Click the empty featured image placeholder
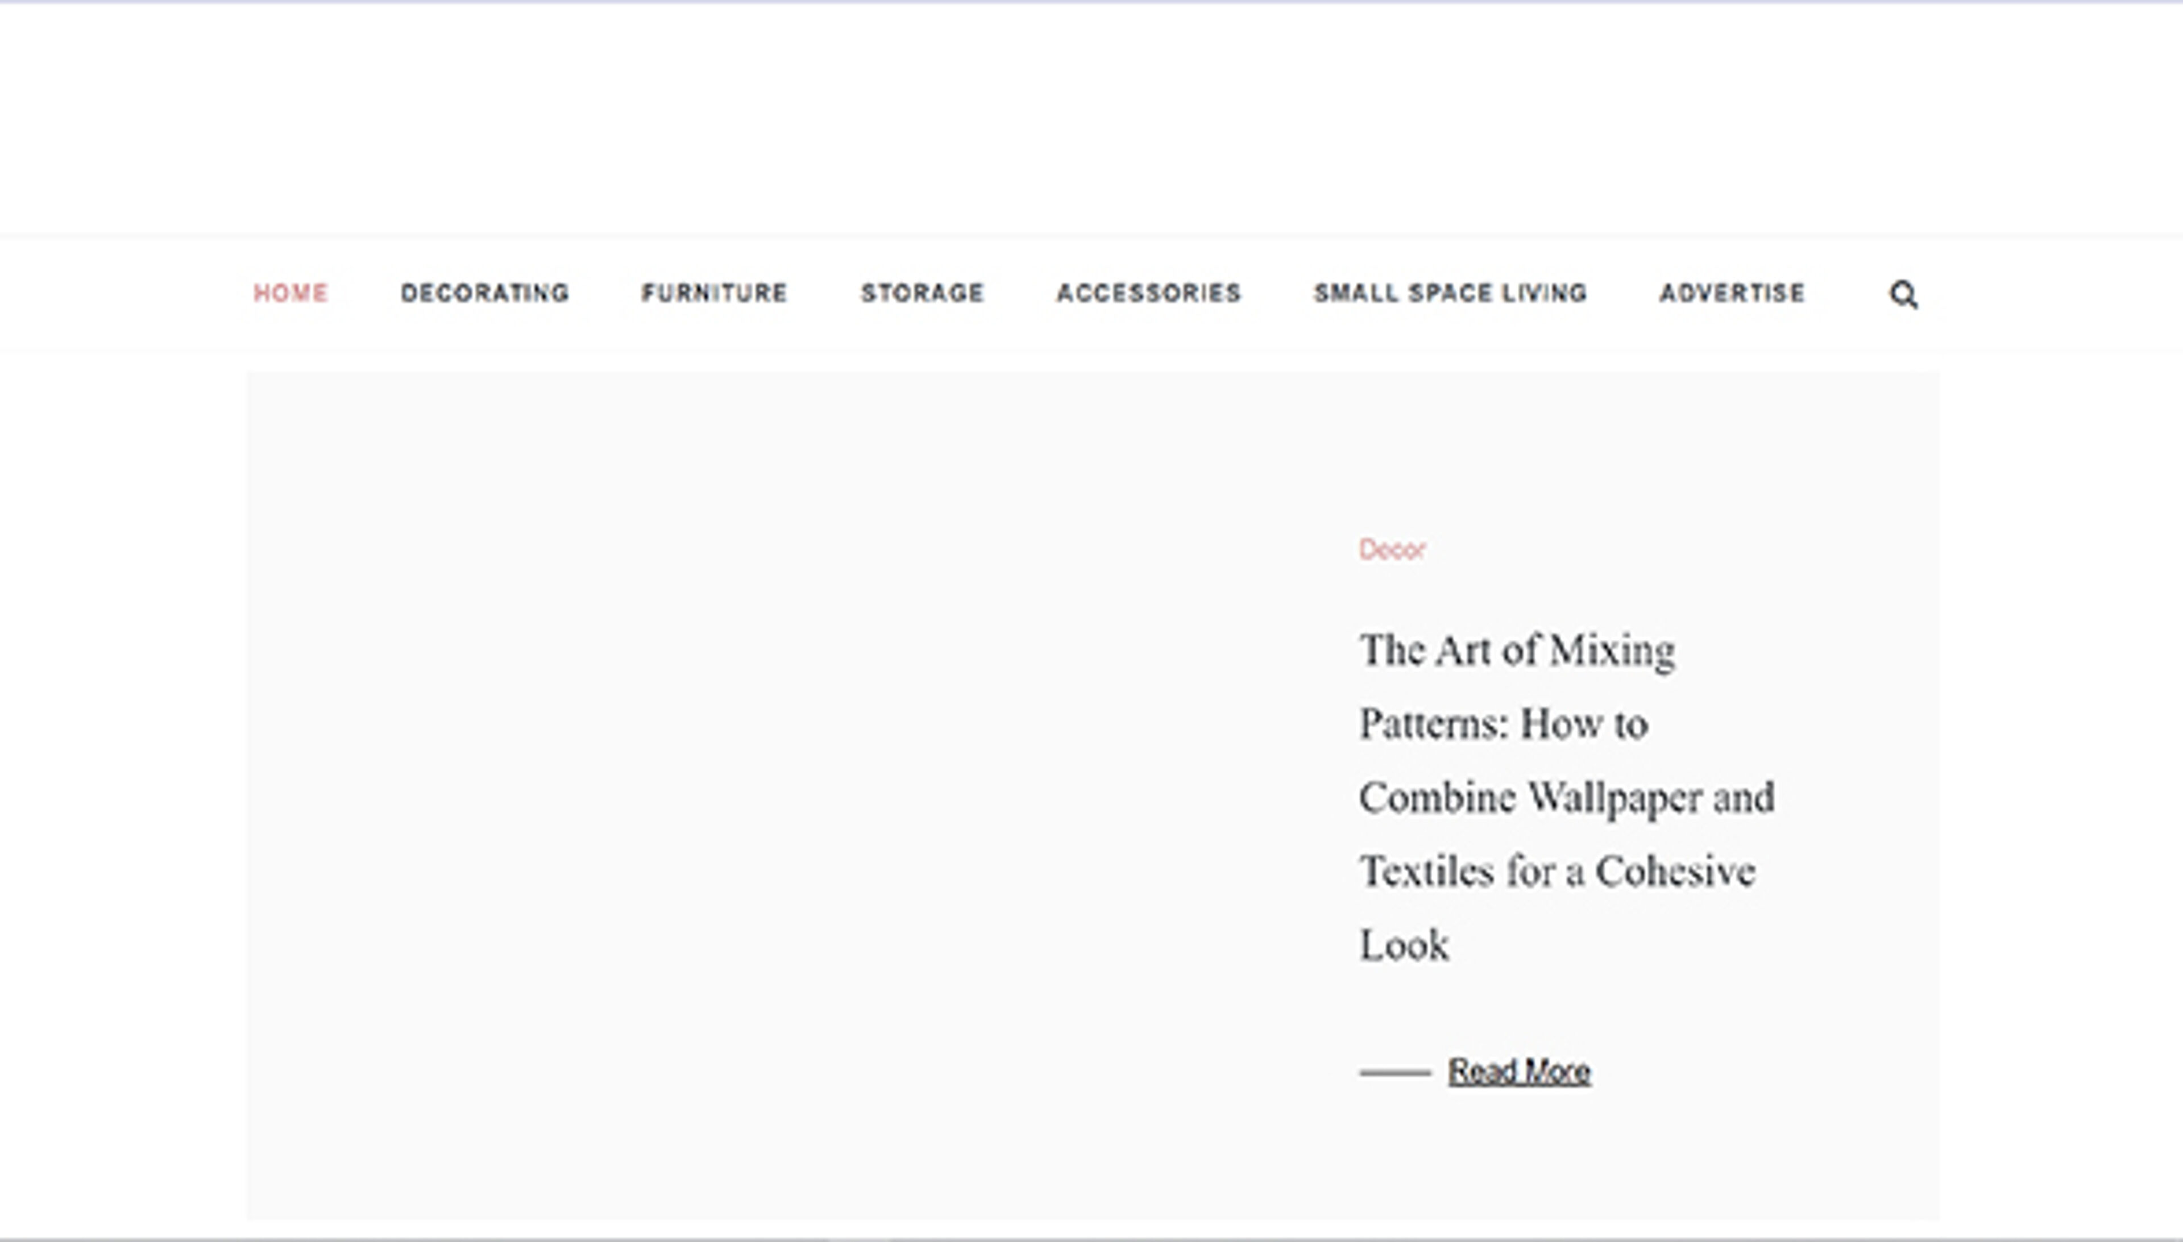 [768, 793]
